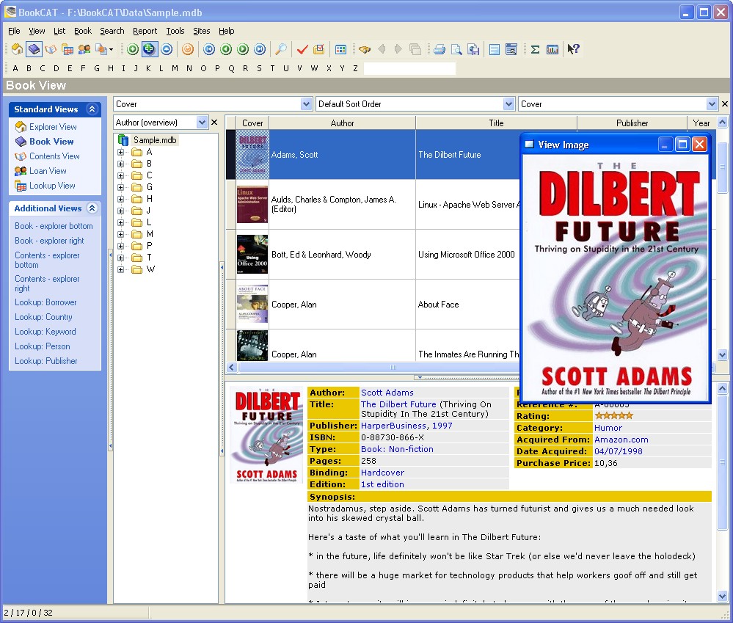This screenshot has width=733, height=623.
Task: Click the Humor category link
Action: coord(608,428)
